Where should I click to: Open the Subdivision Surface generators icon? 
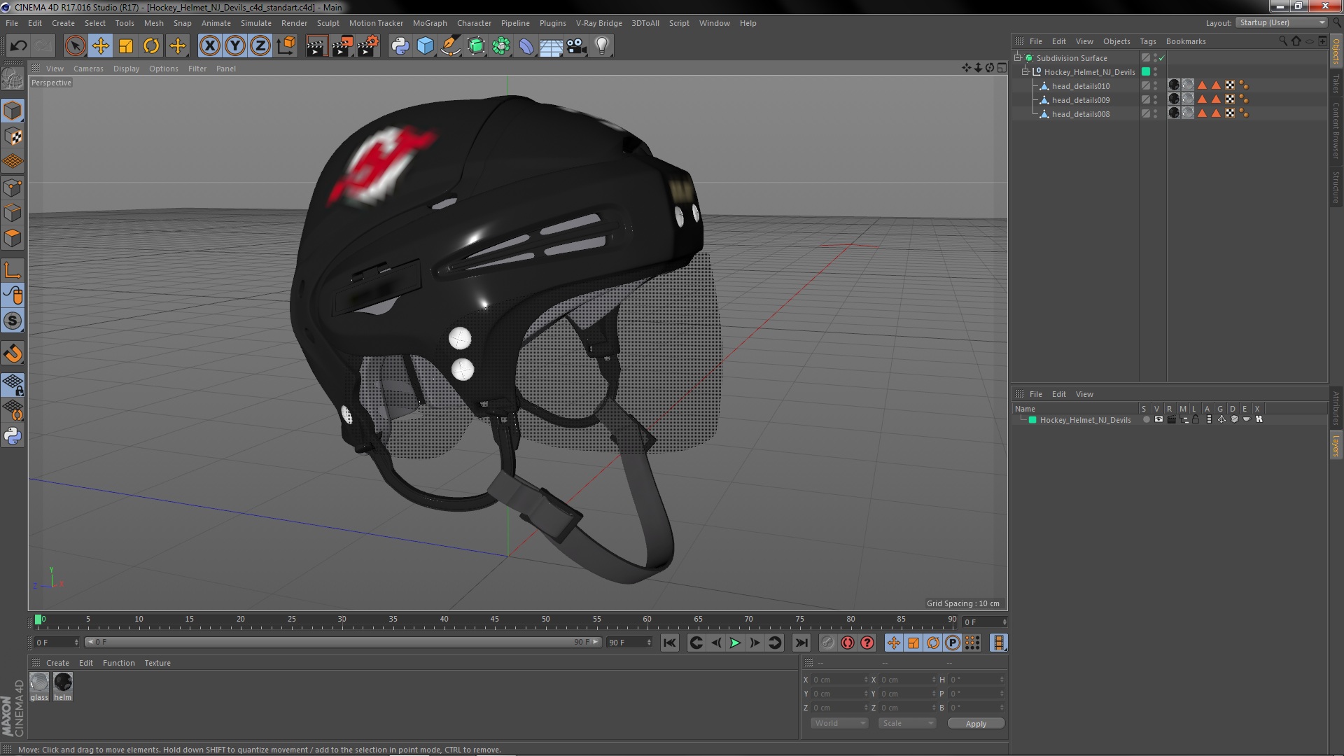[x=476, y=46]
